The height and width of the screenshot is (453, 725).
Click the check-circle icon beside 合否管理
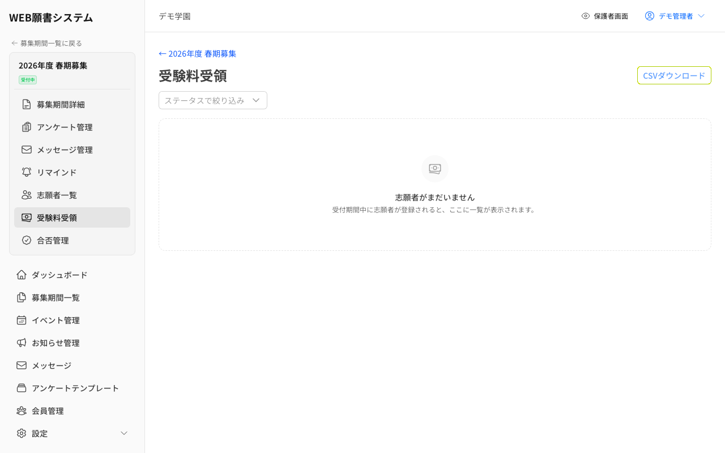(x=27, y=240)
